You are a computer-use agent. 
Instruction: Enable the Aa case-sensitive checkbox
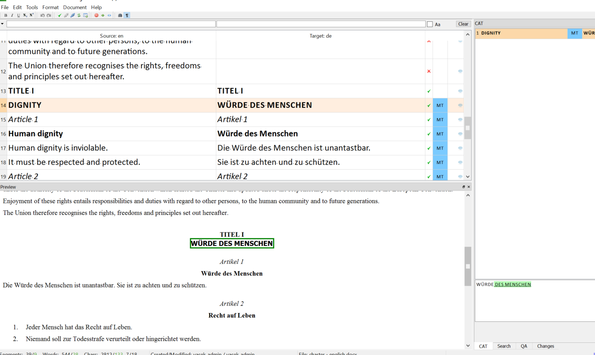(430, 24)
